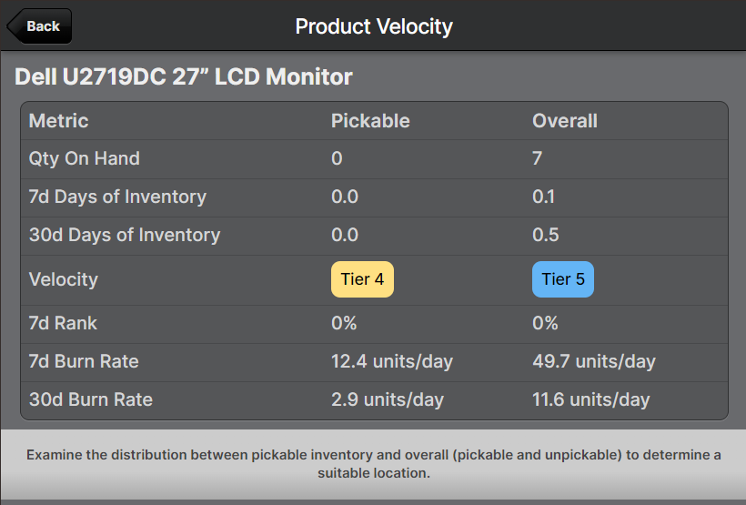
Task: Select the Overall column header
Action: point(565,121)
